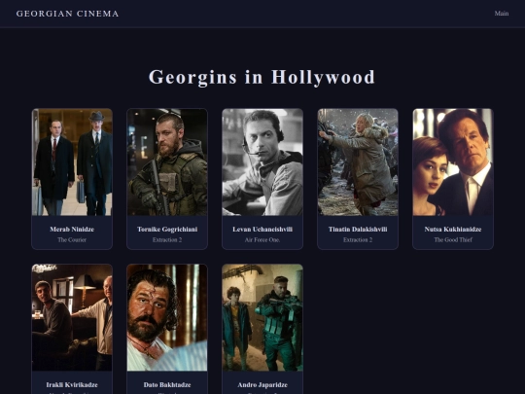Click Extraction 2 under Tinatin Dalakishvili
This screenshot has width=525, height=394.
(358, 240)
